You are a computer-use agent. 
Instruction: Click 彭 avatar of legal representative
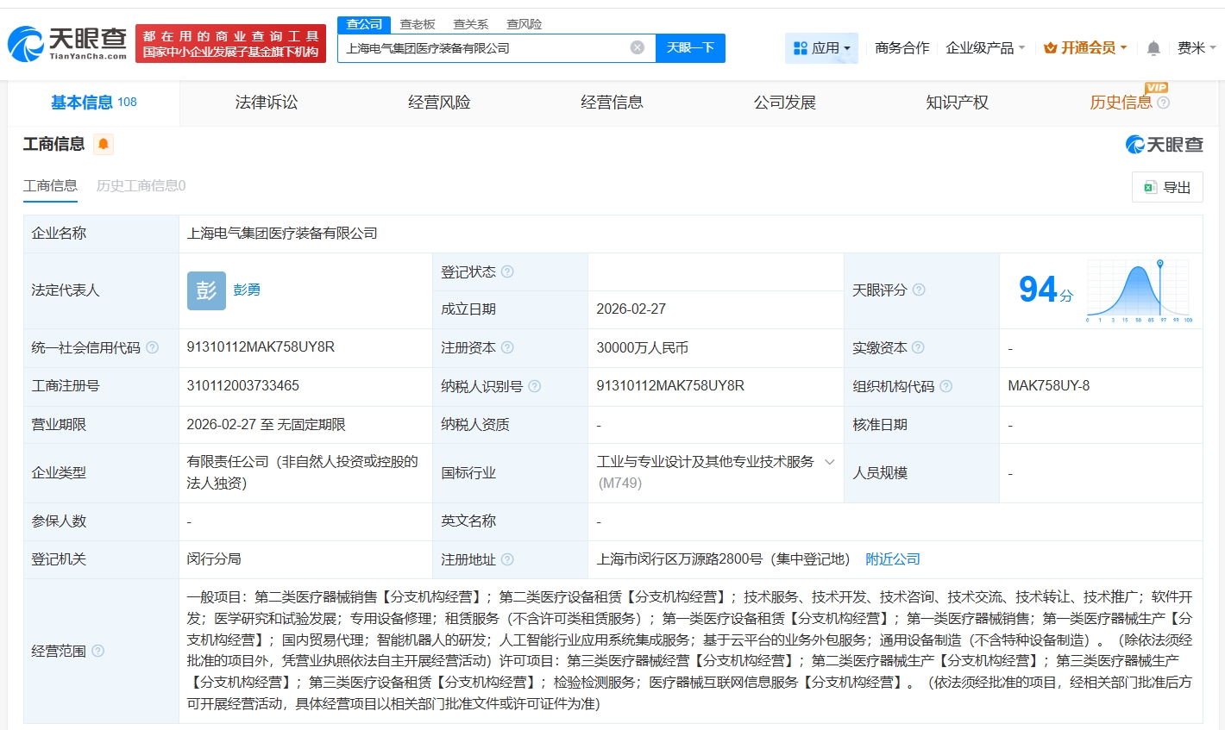click(206, 290)
